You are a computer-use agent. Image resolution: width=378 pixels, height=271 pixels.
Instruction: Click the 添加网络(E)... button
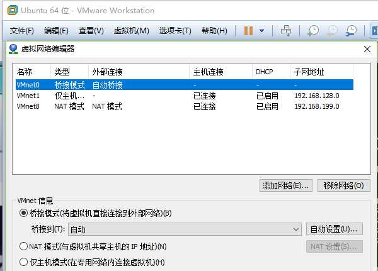pos(286,185)
